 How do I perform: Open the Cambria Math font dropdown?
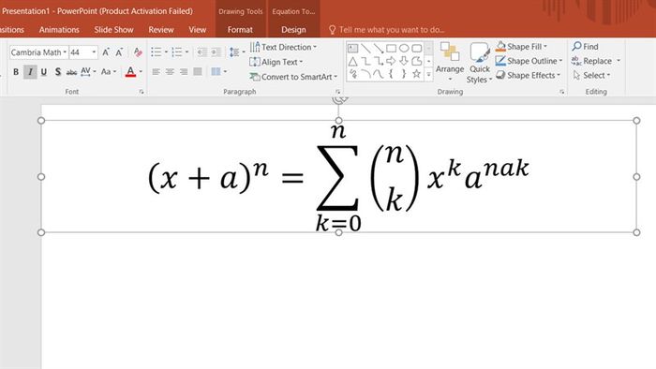tap(65, 52)
